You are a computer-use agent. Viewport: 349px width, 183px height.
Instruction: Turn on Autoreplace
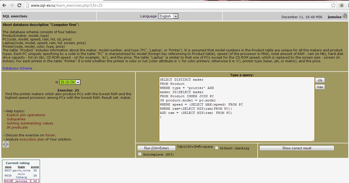point(140,154)
